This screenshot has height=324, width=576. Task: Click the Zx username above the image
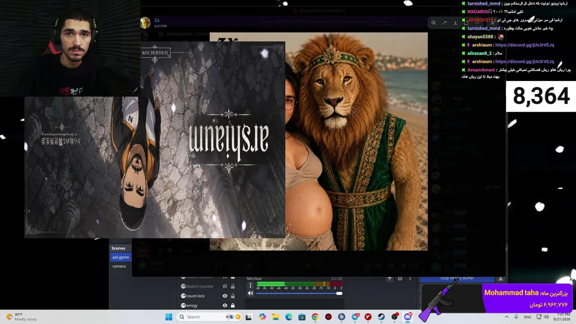pyautogui.click(x=157, y=20)
